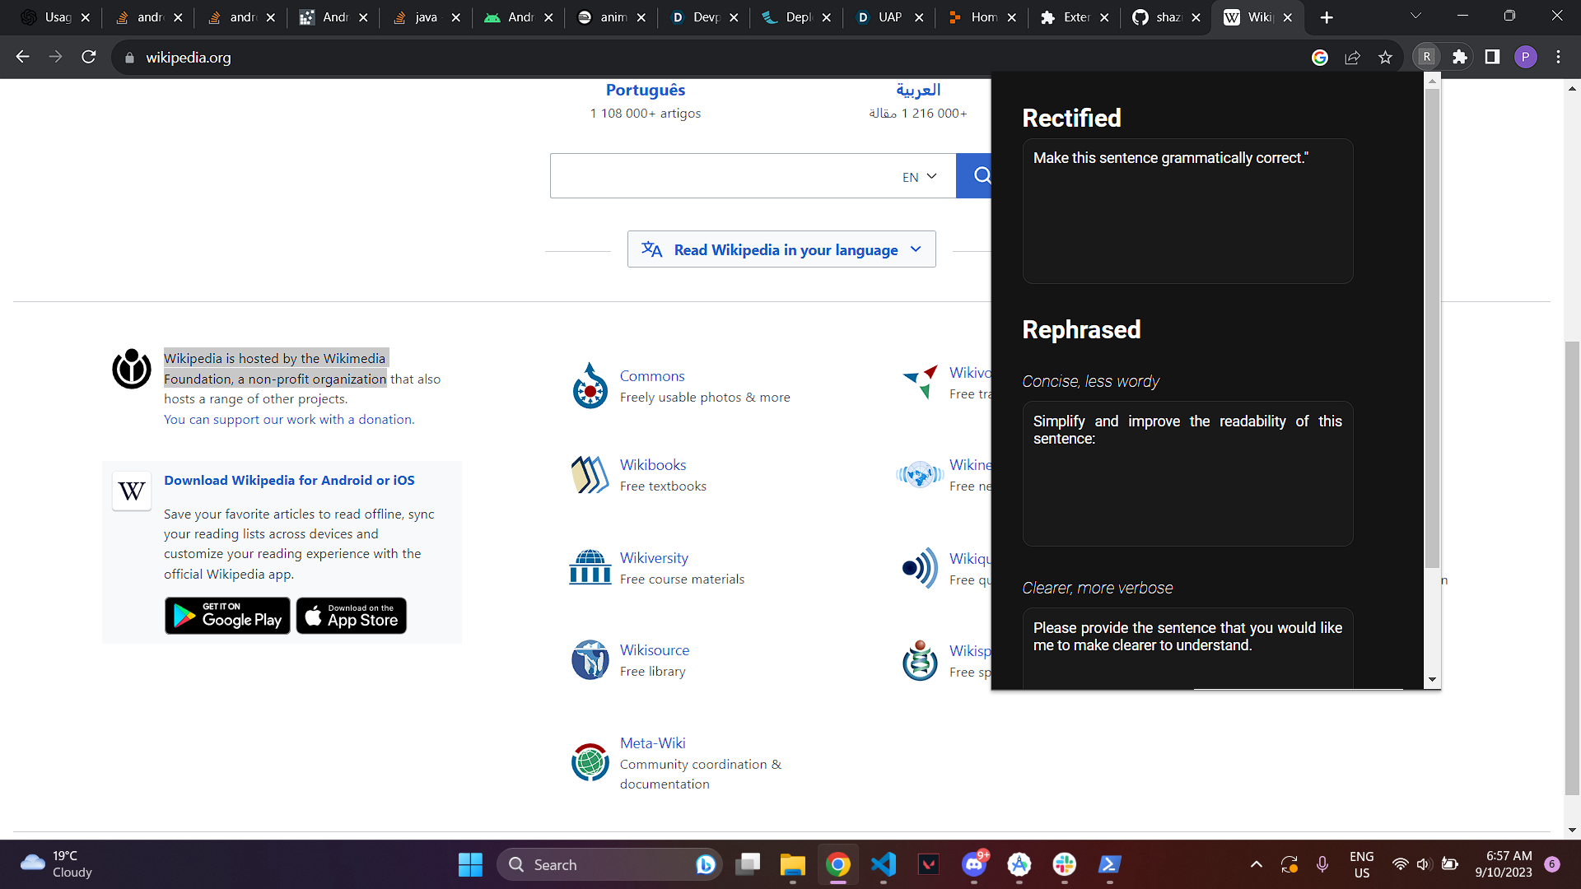Open the Wikiversity icon
Screen dimensions: 1581x889
pyautogui.click(x=590, y=567)
